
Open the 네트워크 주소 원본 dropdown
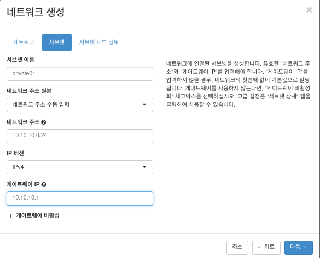pos(80,105)
